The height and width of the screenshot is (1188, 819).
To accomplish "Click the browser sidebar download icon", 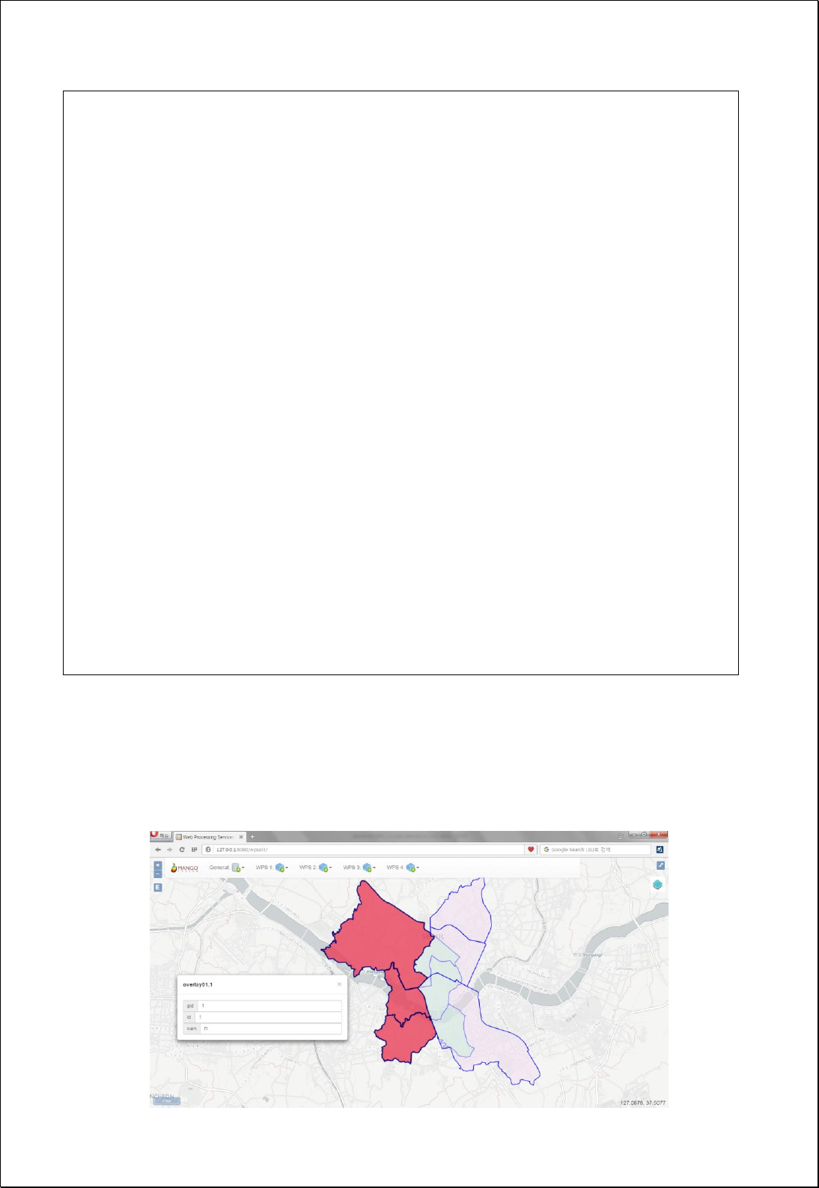I will [x=660, y=850].
